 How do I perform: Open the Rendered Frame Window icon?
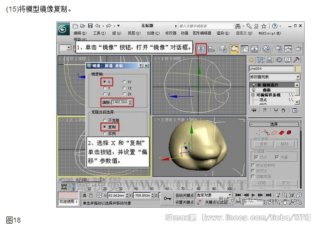288,49
